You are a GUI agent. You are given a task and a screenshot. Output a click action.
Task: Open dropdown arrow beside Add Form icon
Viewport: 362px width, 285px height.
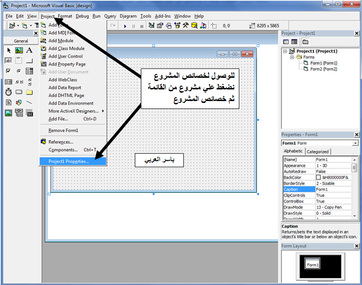point(31,26)
